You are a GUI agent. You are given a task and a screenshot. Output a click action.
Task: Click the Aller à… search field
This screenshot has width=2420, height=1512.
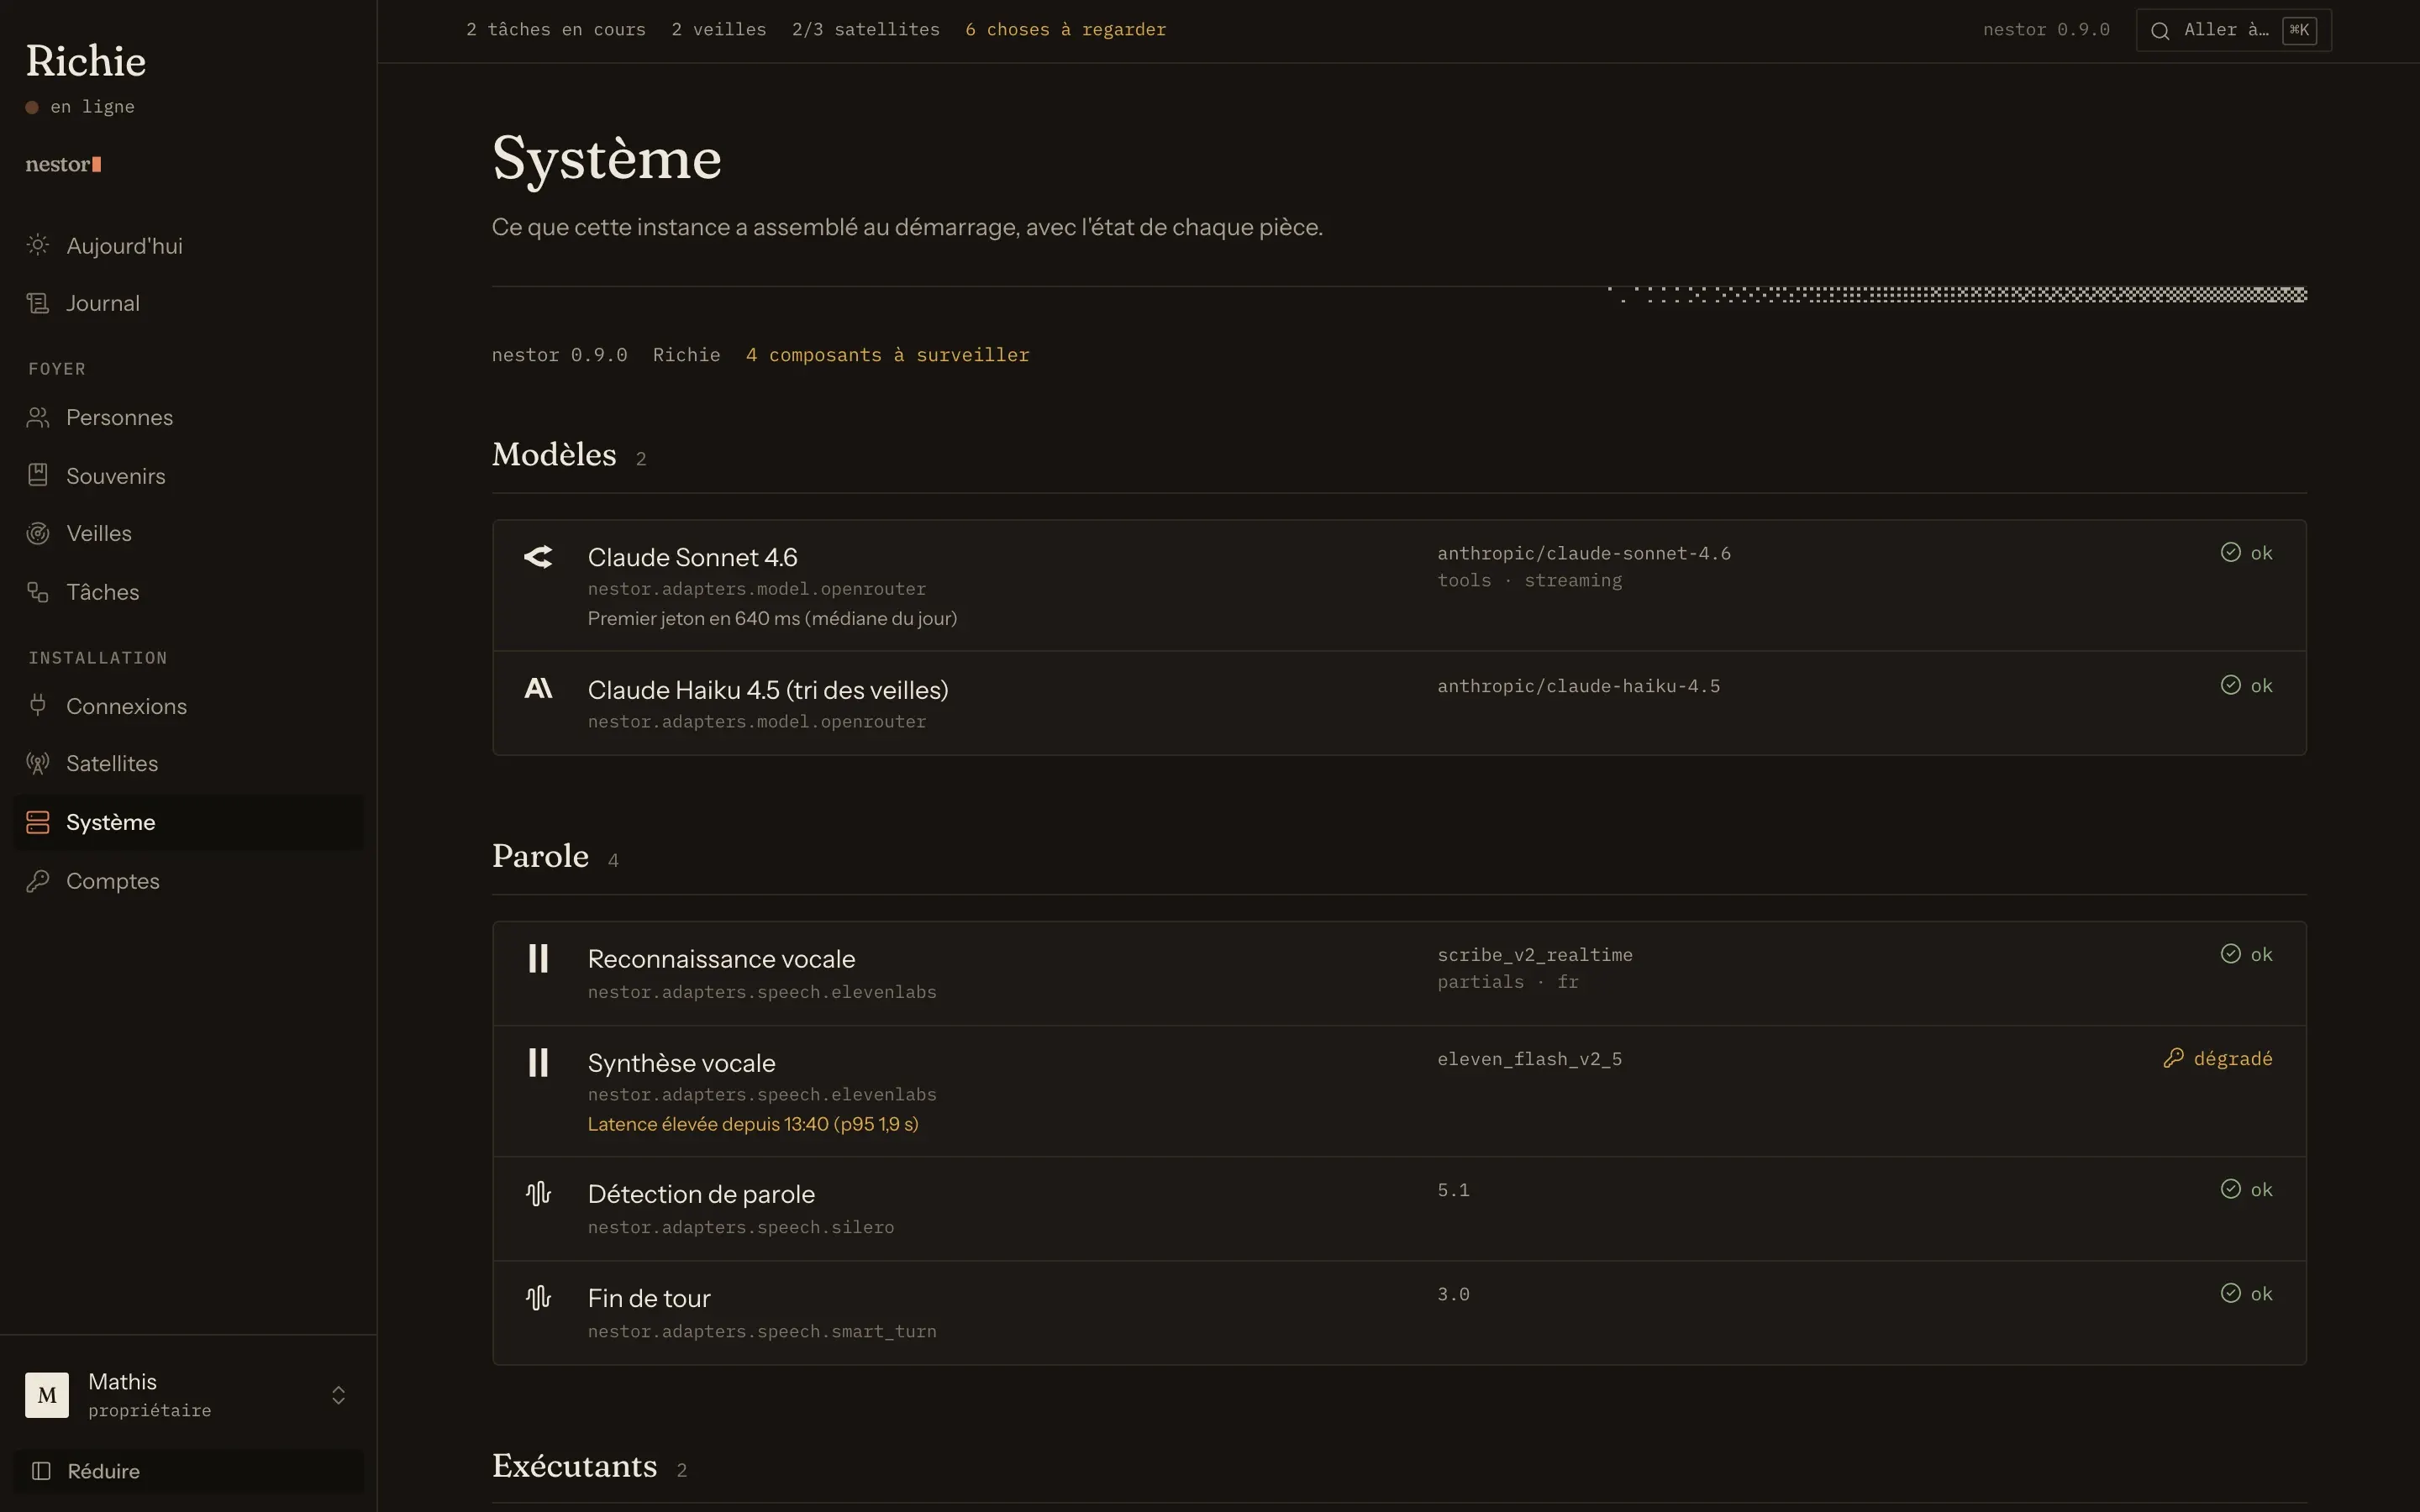pyautogui.click(x=2233, y=30)
